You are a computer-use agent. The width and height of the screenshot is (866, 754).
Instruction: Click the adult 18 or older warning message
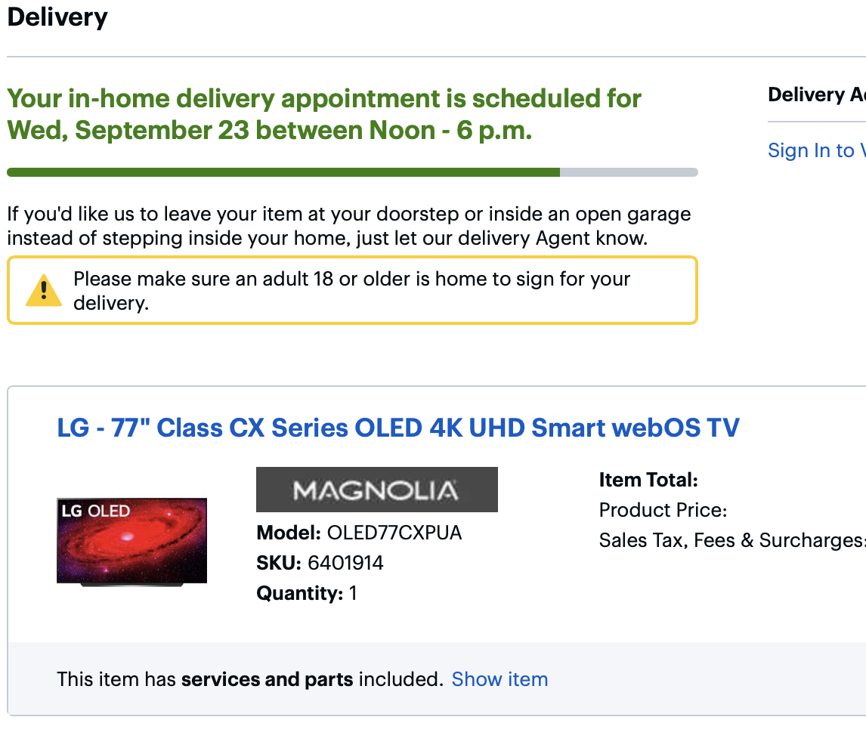(351, 291)
